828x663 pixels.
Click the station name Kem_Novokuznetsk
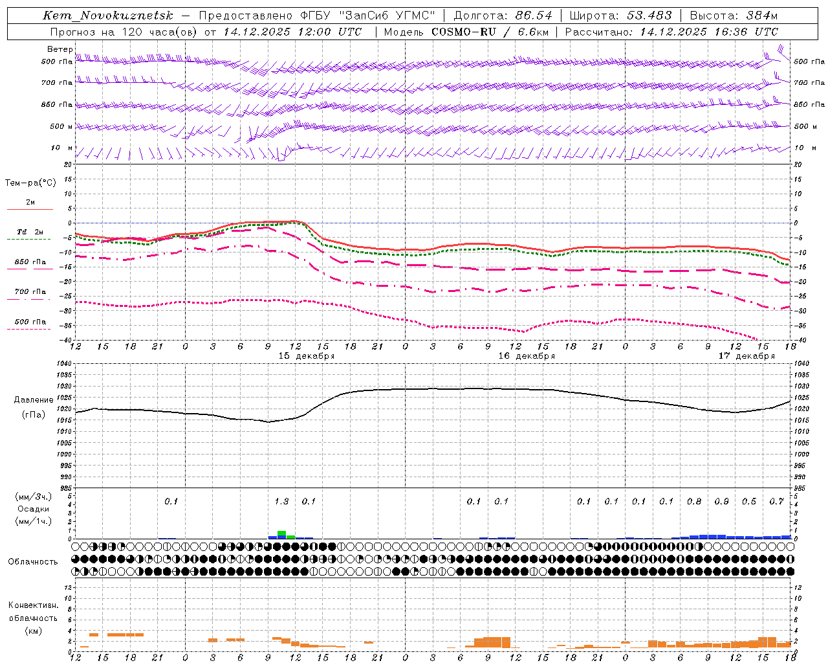tap(109, 16)
